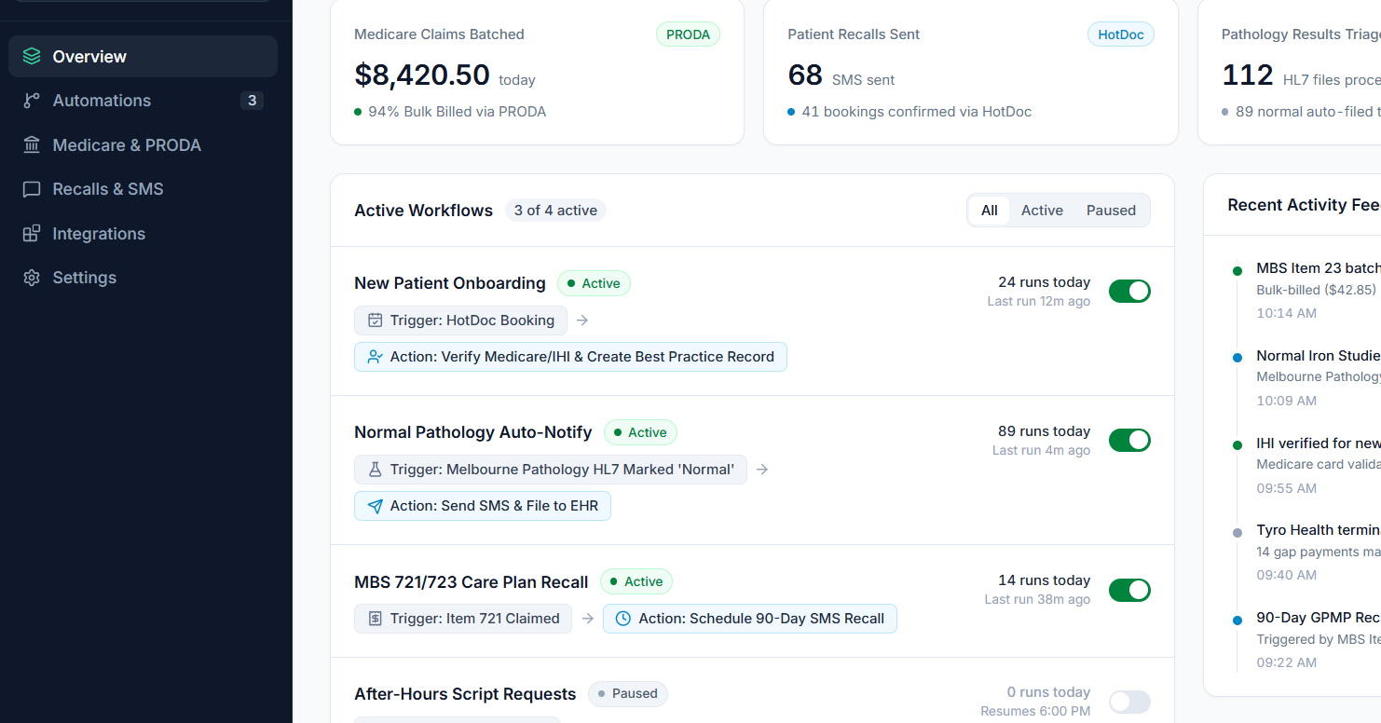Disable the New Patient Onboarding workflow toggle

(1129, 292)
